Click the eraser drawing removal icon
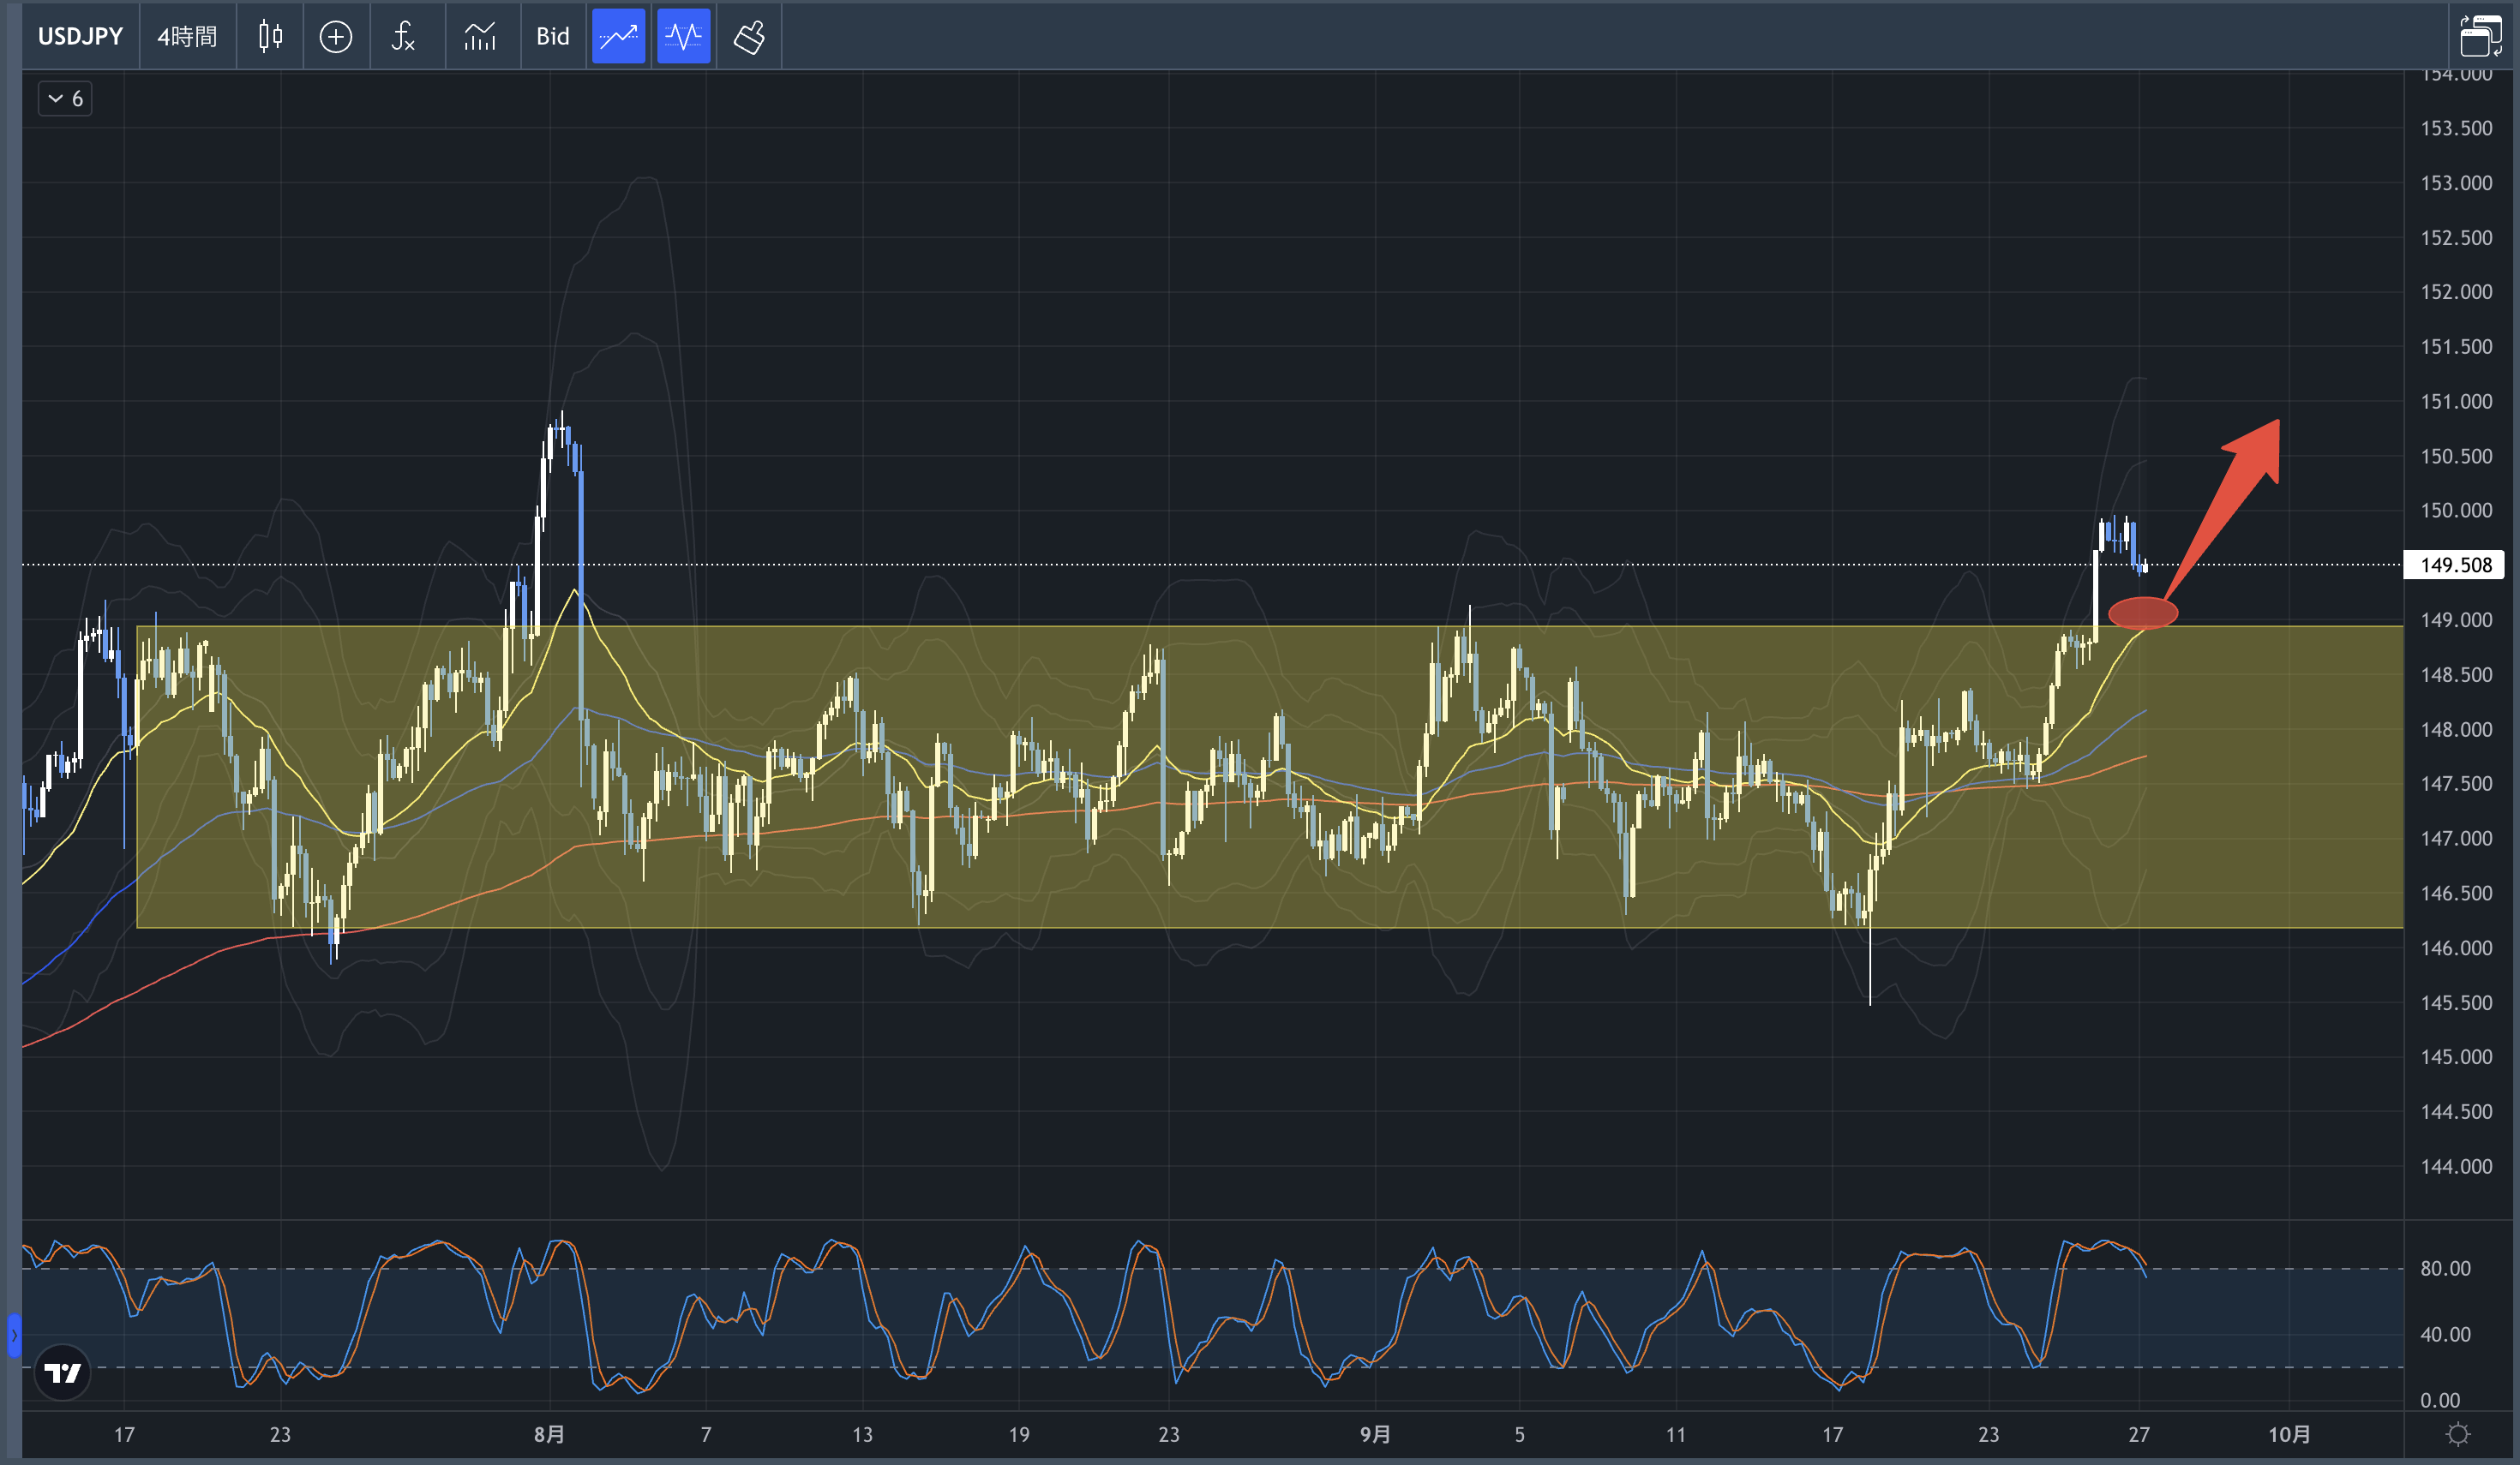The height and width of the screenshot is (1465, 2520). pyautogui.click(x=749, y=37)
